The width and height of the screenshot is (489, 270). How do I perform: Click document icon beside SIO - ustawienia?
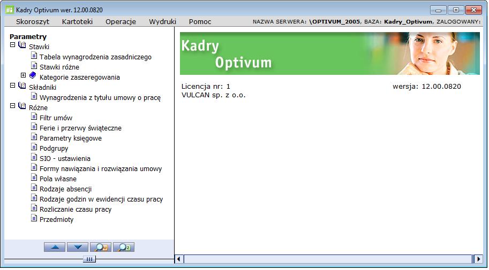(x=34, y=157)
